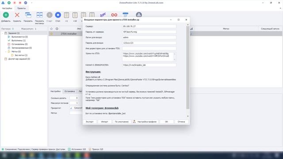The image size is (283, 159).
Task: Click the Прокси: 0/0 status entry
Action: (96, 149)
